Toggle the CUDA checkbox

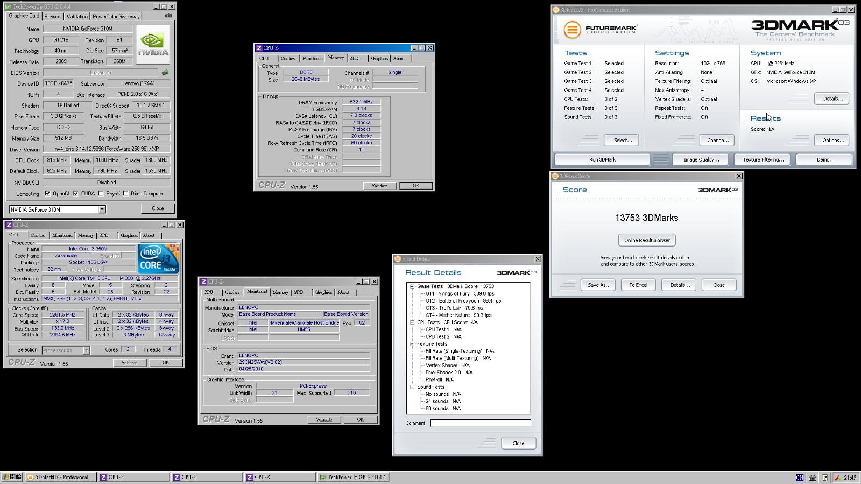pos(76,193)
